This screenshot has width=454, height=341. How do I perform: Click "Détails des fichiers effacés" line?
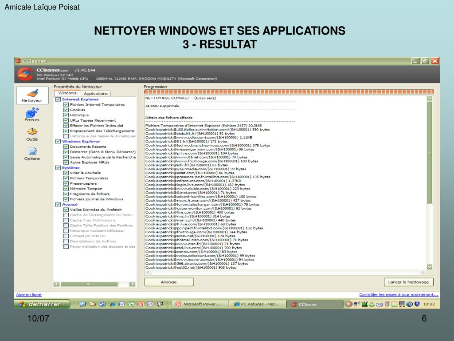tap(169, 118)
